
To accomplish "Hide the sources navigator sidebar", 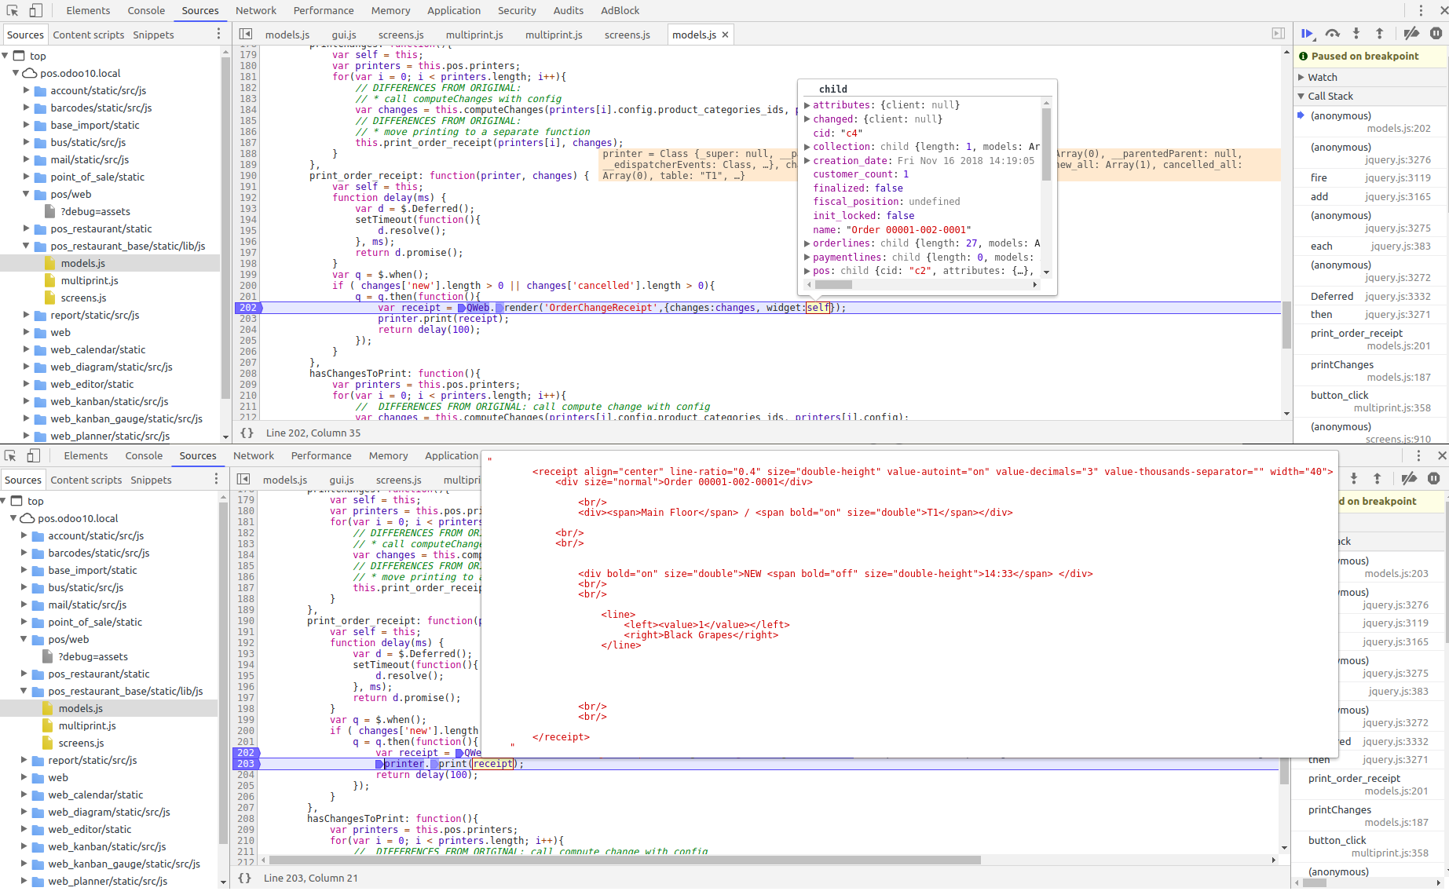I will coord(246,34).
